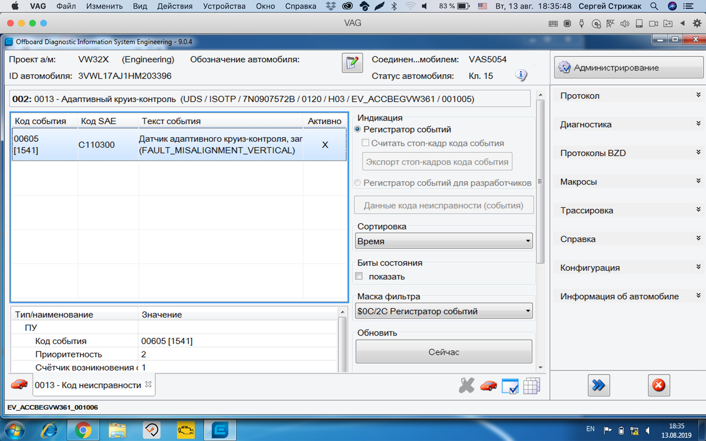Click the VM settings gear icon
Screen dimensions: 706x441
697,23
